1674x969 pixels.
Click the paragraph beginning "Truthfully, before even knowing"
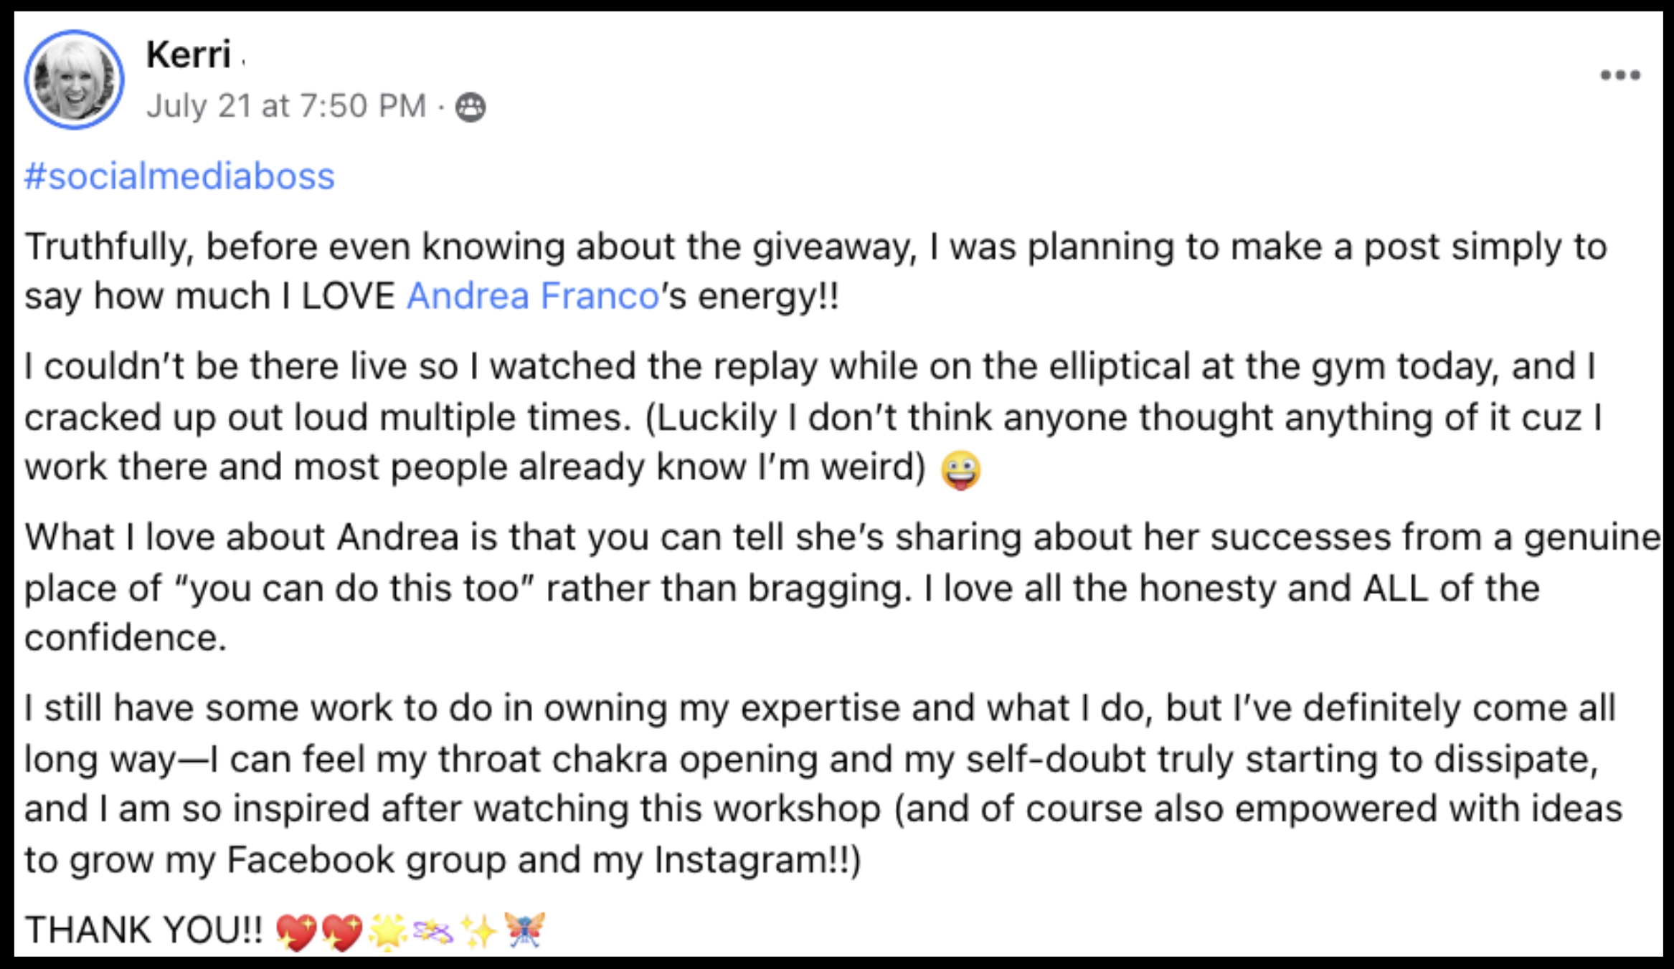click(815, 272)
